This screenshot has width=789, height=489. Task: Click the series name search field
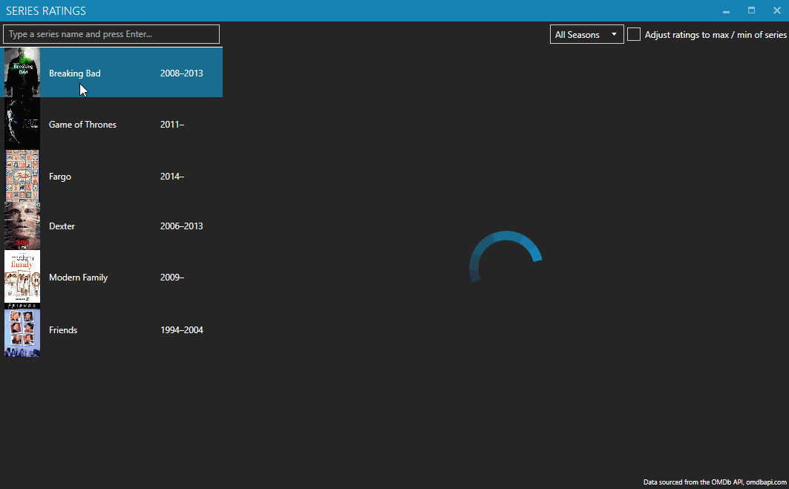coord(111,34)
